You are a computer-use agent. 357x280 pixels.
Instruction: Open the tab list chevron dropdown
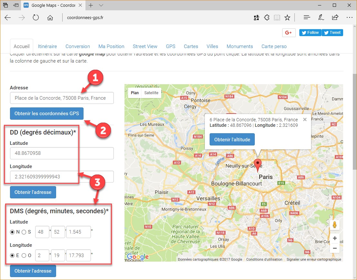click(x=101, y=5)
